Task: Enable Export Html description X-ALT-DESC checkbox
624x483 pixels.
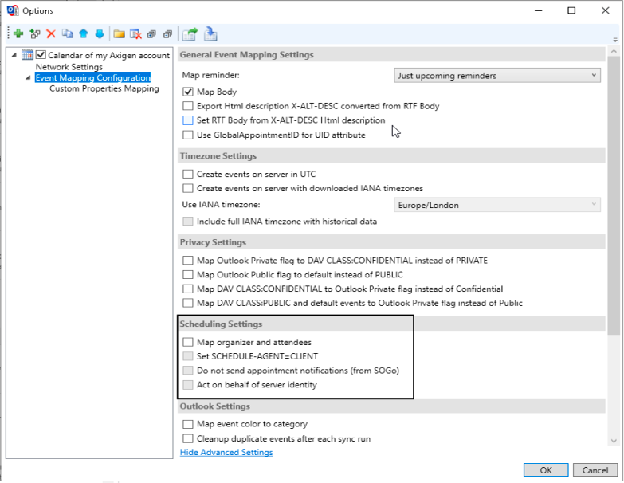Action: [x=188, y=106]
